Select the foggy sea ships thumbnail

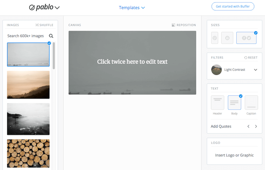pyautogui.click(x=28, y=55)
